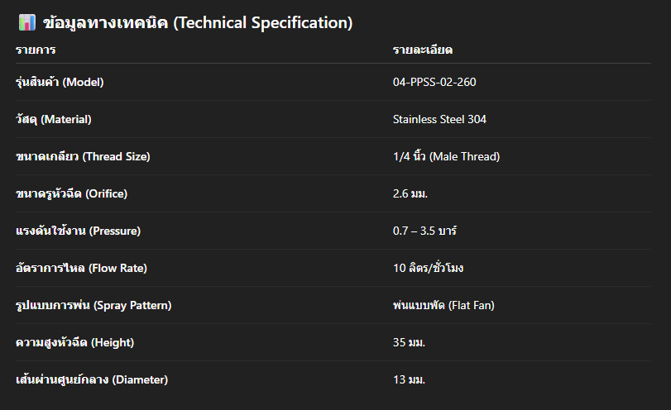Image resolution: width=671 pixels, height=410 pixels.
Task: Click the 2.6 มม. orifice value
Action: 416,193
